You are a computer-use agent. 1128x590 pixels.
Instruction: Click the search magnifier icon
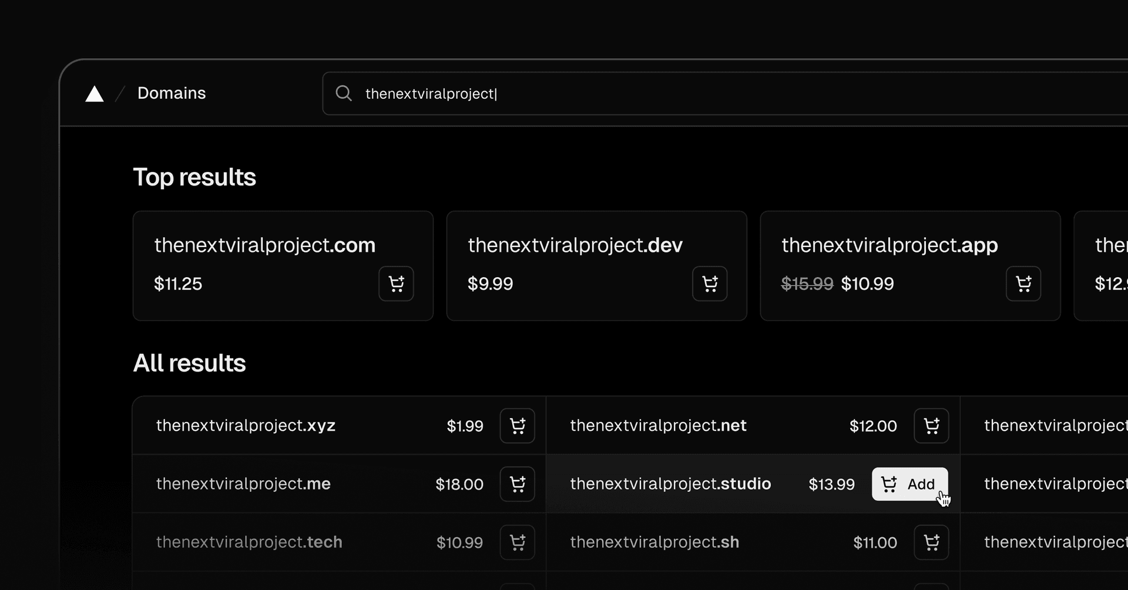click(x=344, y=93)
